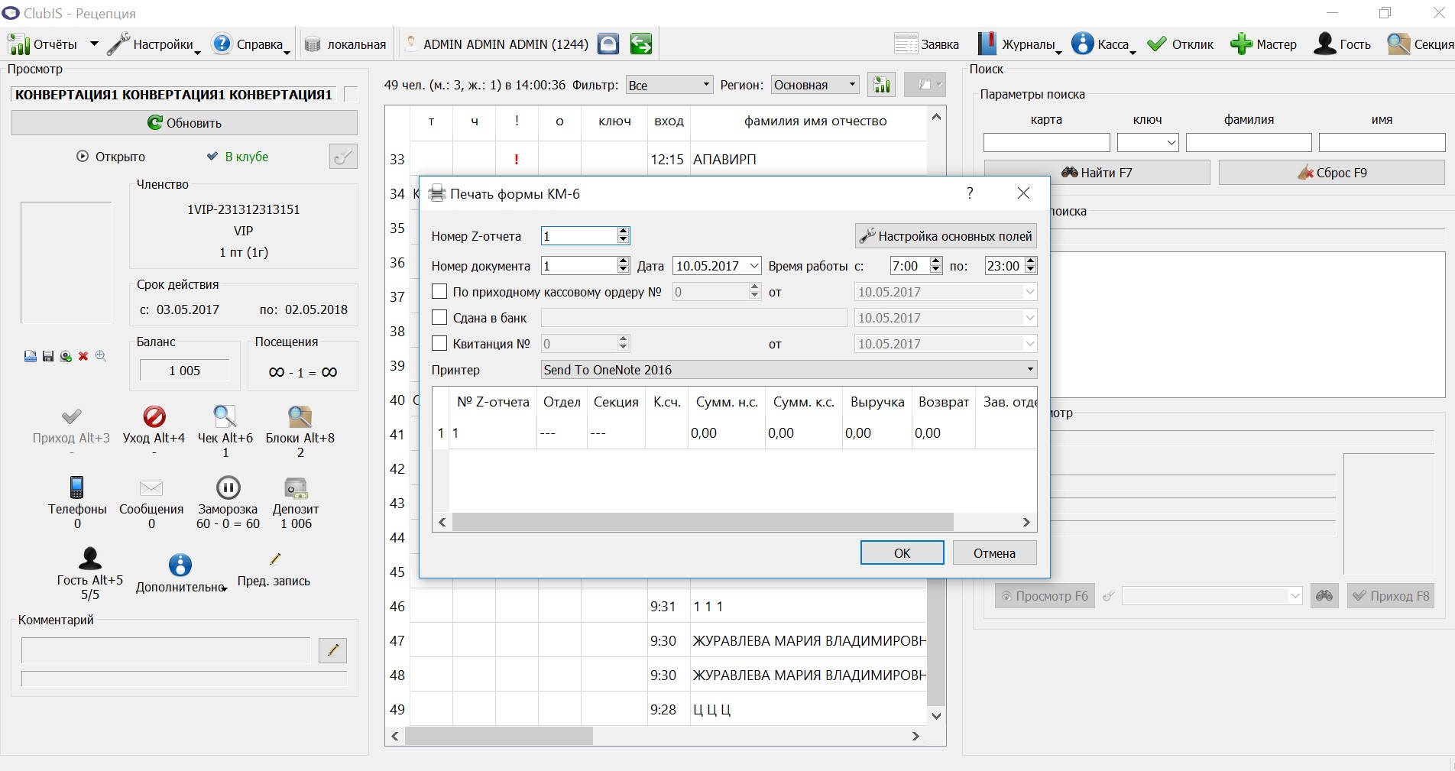
Task: Click the pencil edit icon beside Комментарий
Action: click(x=332, y=650)
